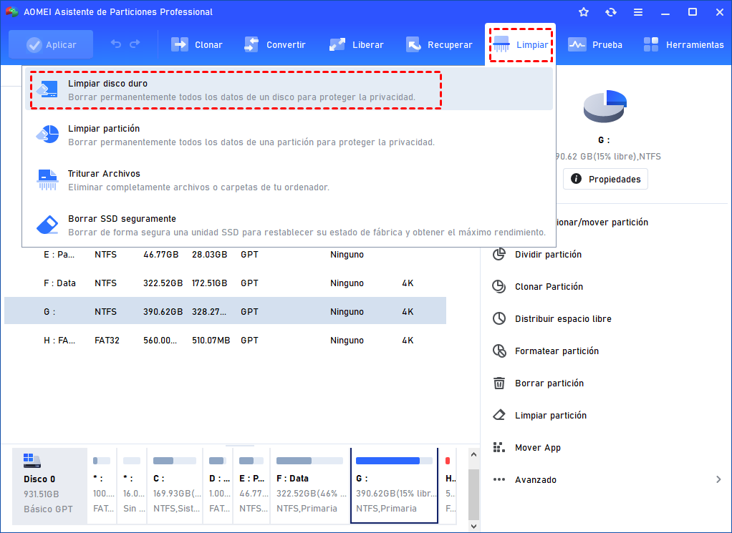The height and width of the screenshot is (533, 732).
Task: Click the favorites star icon in title bar
Action: pos(584,12)
